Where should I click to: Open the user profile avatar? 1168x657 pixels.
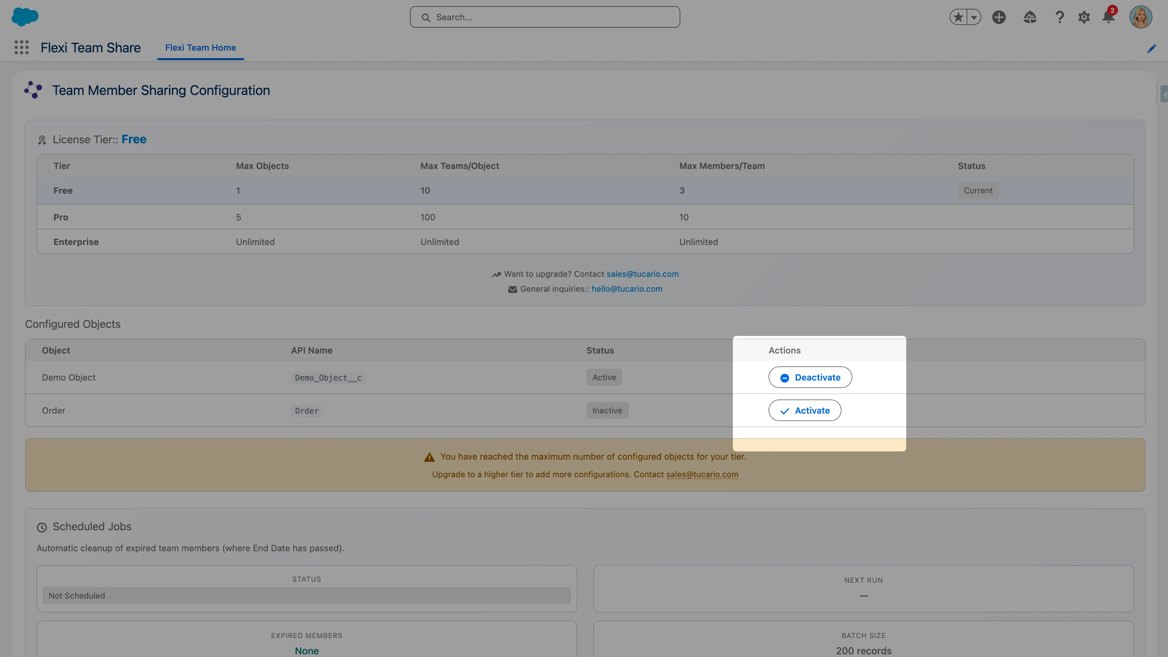coord(1142,17)
